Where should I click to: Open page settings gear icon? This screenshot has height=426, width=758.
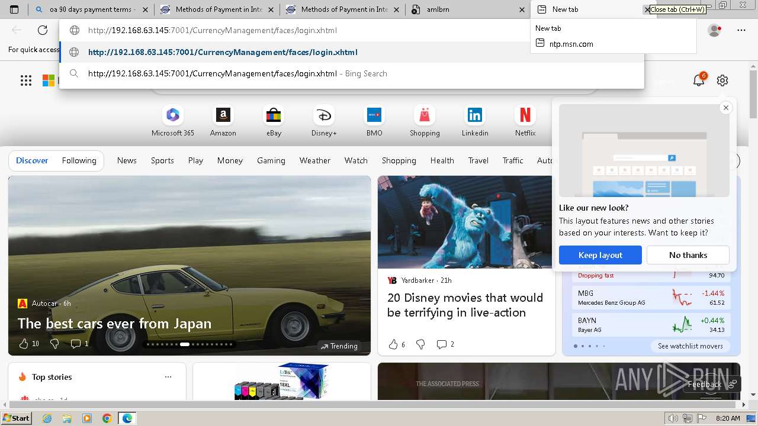722,80
